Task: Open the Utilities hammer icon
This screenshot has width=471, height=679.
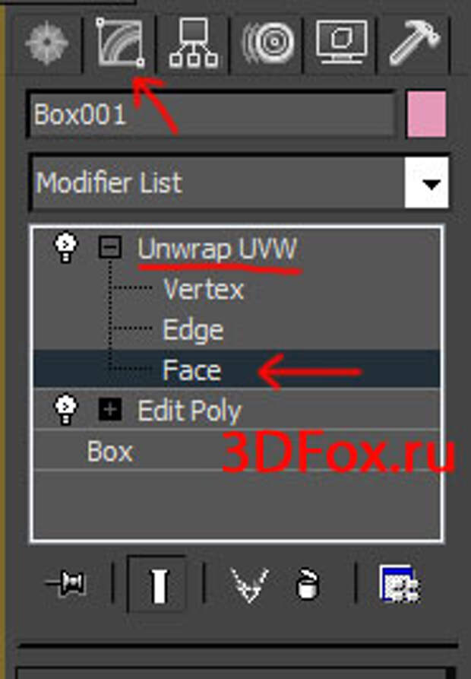Action: pyautogui.click(x=413, y=43)
